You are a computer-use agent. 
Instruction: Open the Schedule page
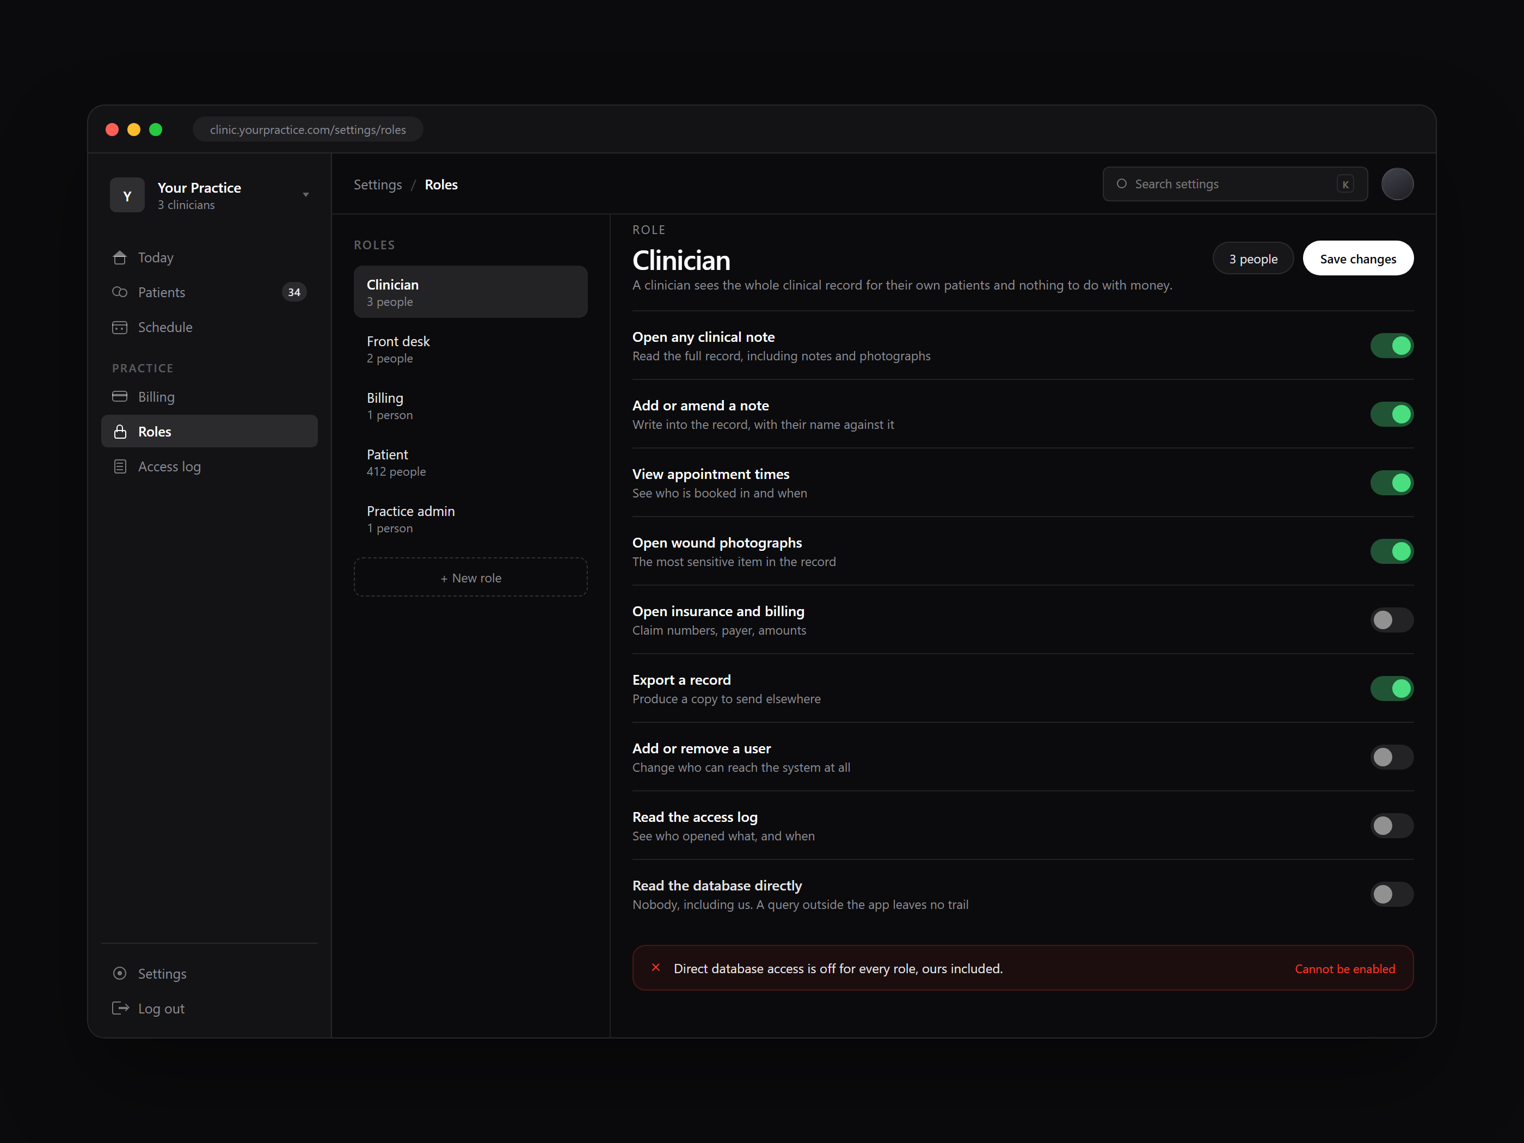[x=210, y=327]
